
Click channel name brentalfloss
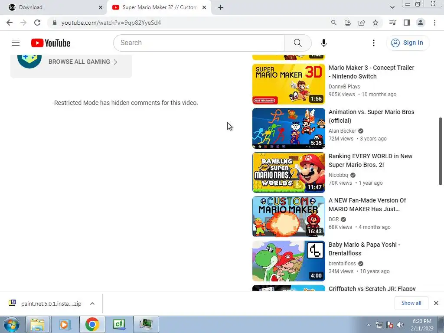[342, 263]
